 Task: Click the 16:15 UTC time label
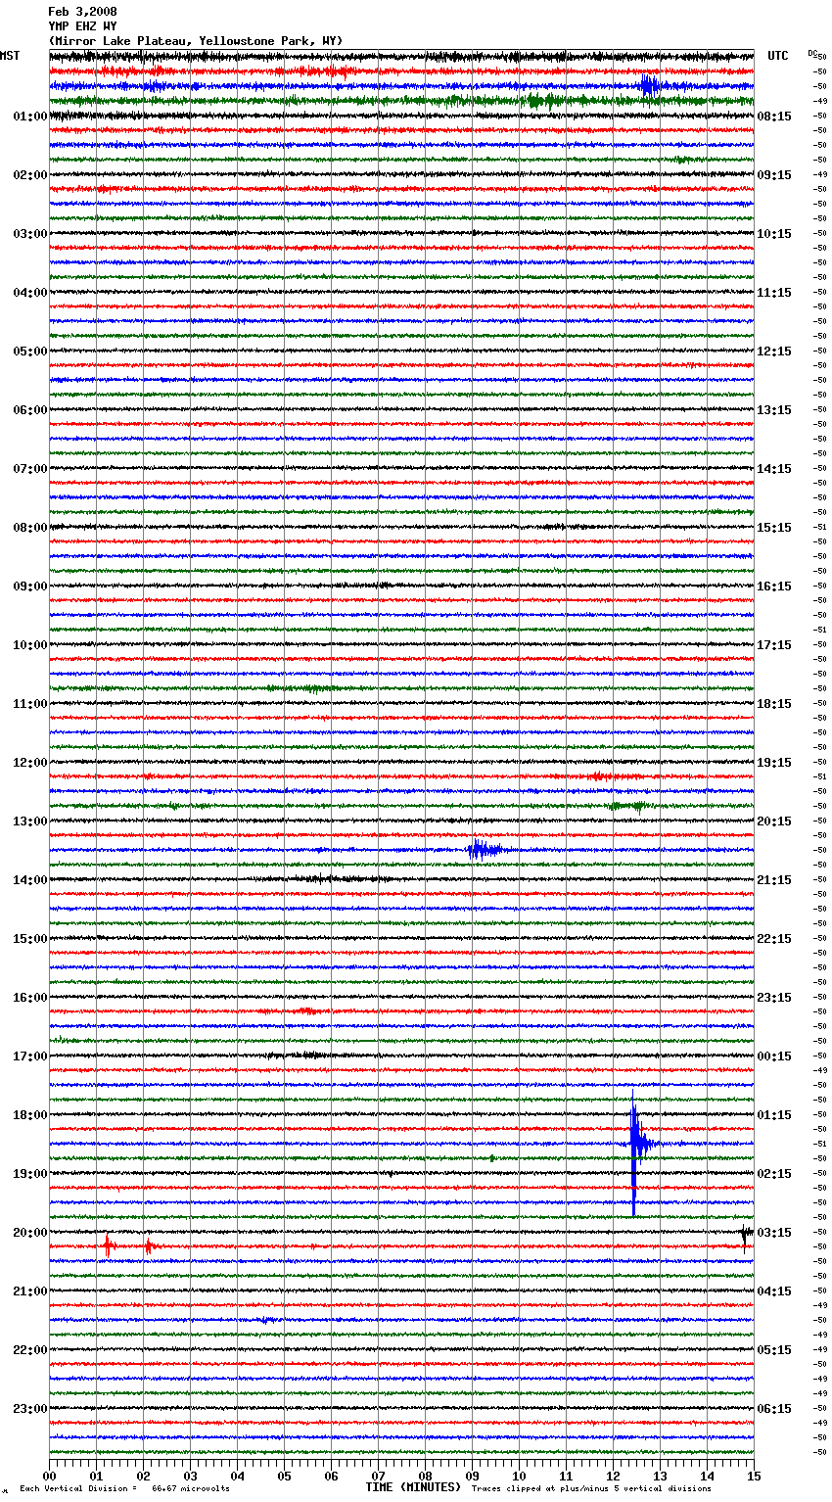click(x=774, y=587)
